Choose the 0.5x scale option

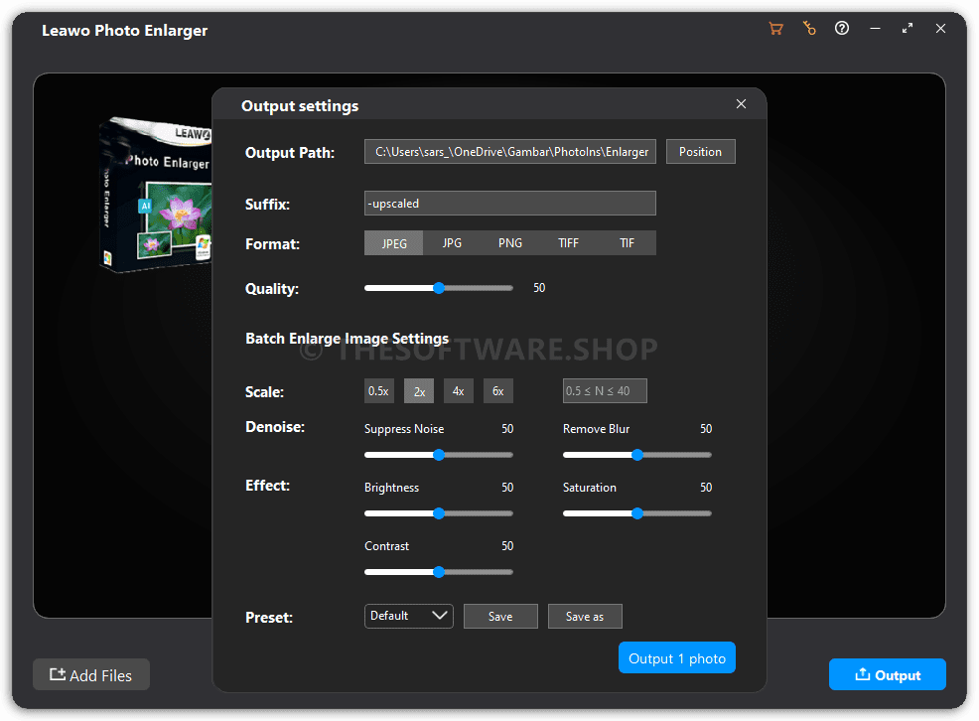pyautogui.click(x=379, y=391)
